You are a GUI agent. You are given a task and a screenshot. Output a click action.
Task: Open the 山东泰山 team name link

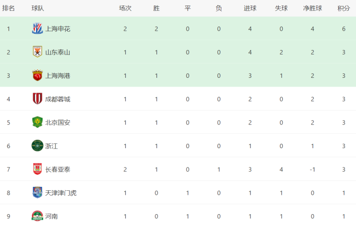[x=58, y=52]
